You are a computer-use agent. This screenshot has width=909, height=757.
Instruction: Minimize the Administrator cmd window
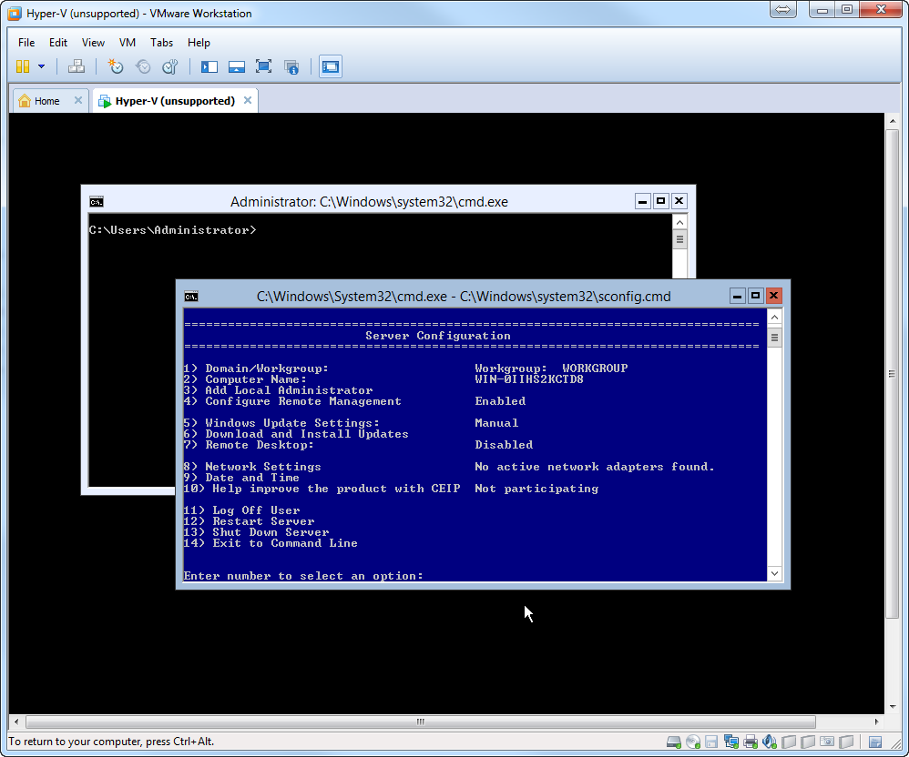point(642,201)
